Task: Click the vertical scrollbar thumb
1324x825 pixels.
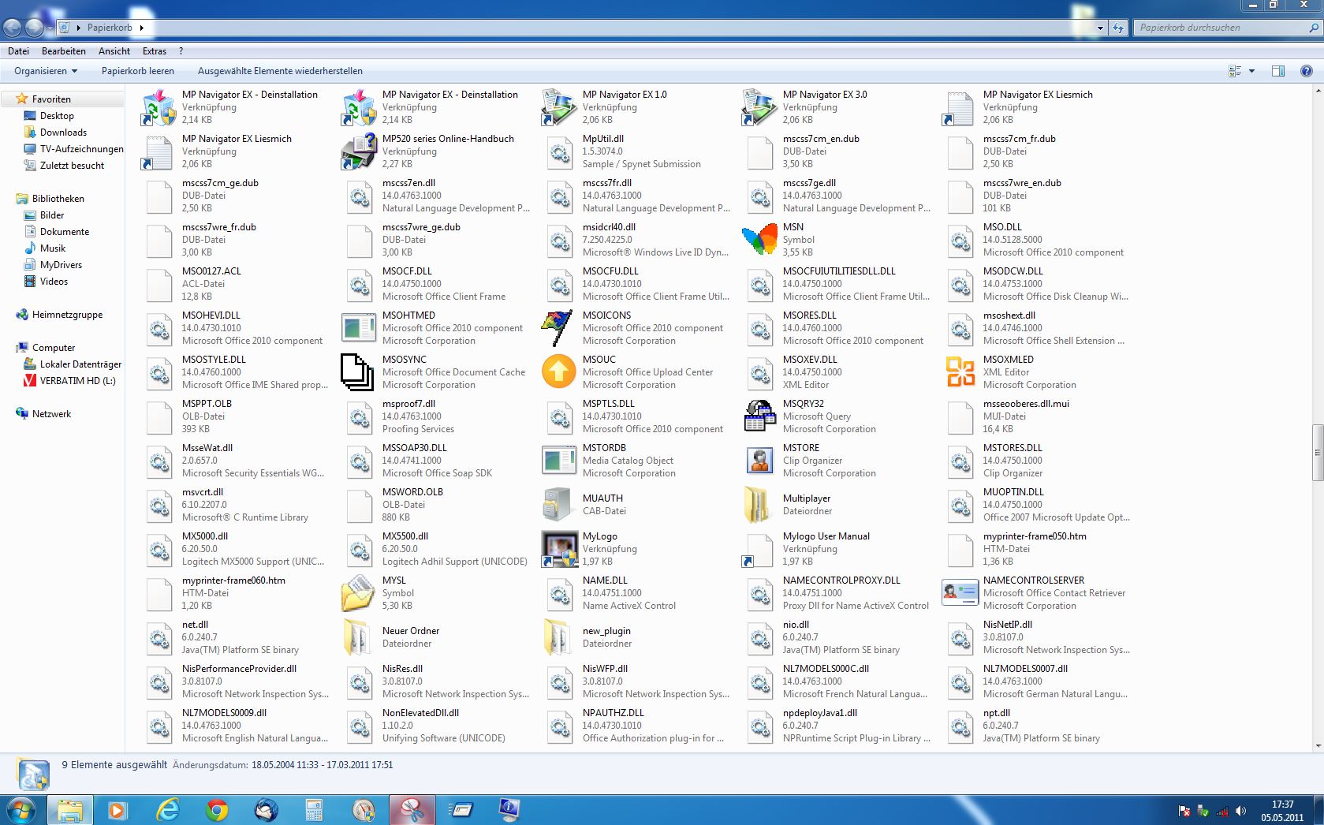Action: [x=1317, y=453]
